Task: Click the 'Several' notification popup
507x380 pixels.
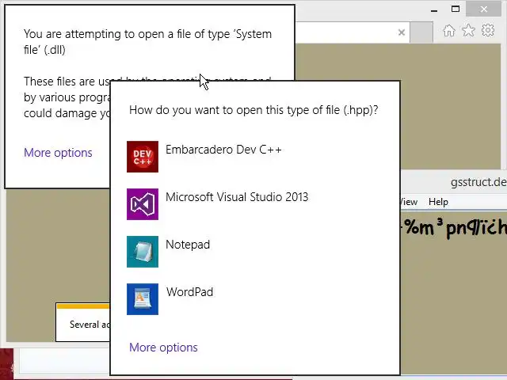Action: point(83,322)
